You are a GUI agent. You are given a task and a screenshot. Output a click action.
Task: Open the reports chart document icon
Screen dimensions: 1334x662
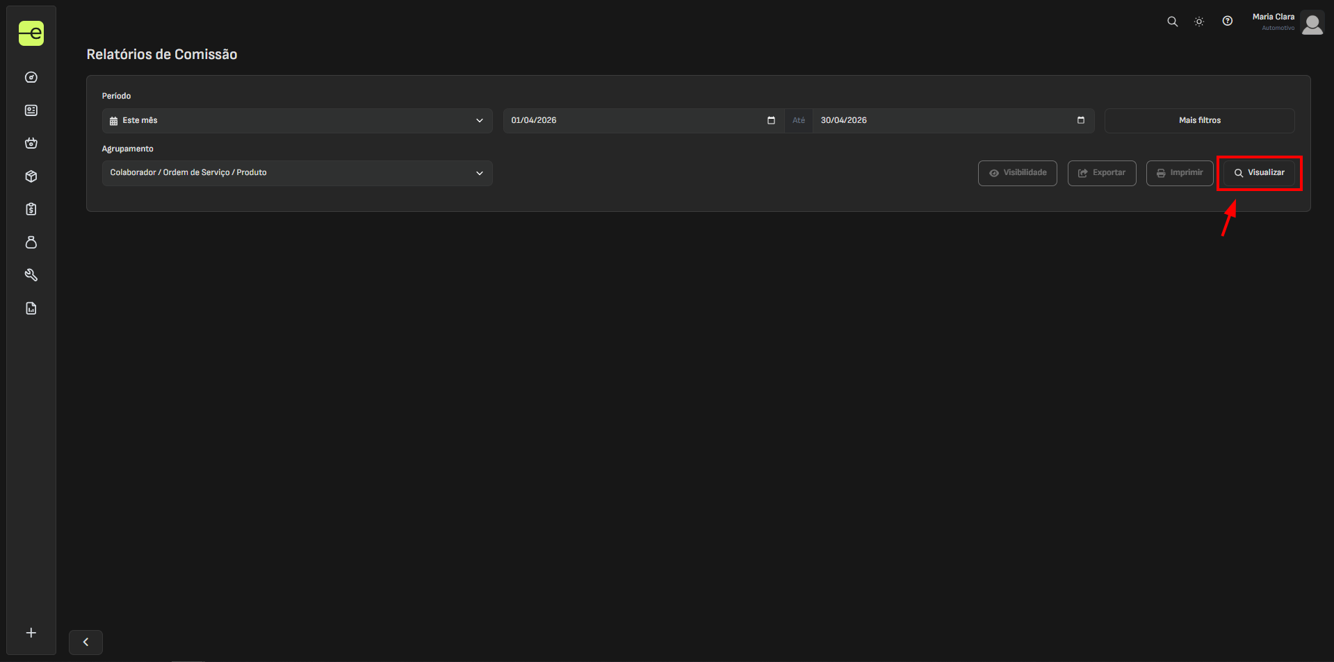(x=31, y=308)
